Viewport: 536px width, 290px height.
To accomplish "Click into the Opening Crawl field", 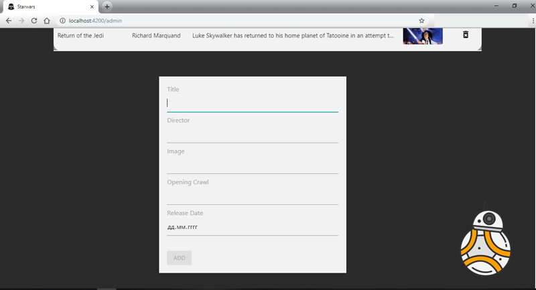I will tap(253, 196).
